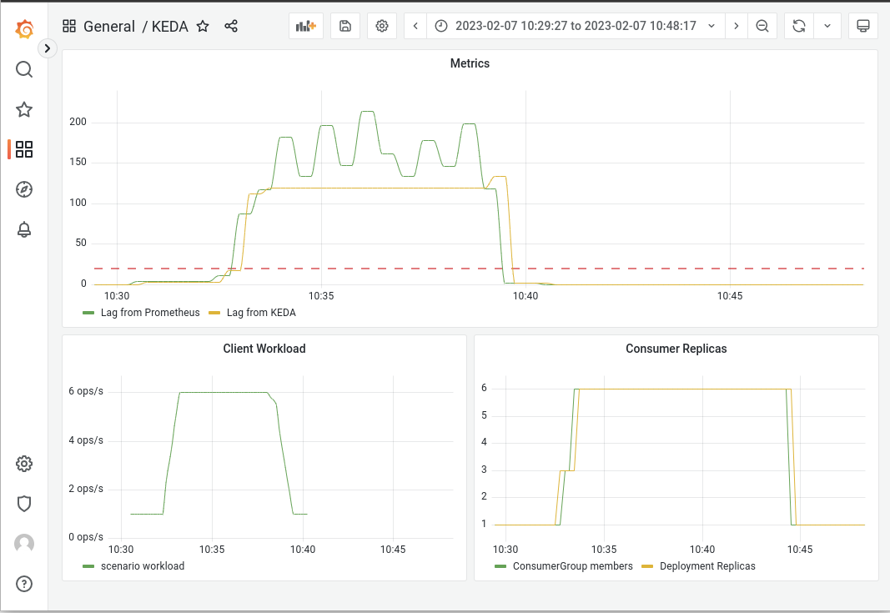This screenshot has height=613, width=890.
Task: Click the 50 y-axis label in Metrics
Action: coord(81,243)
